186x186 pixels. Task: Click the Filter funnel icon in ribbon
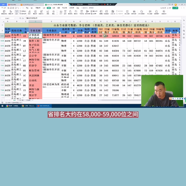tap(17, 12)
